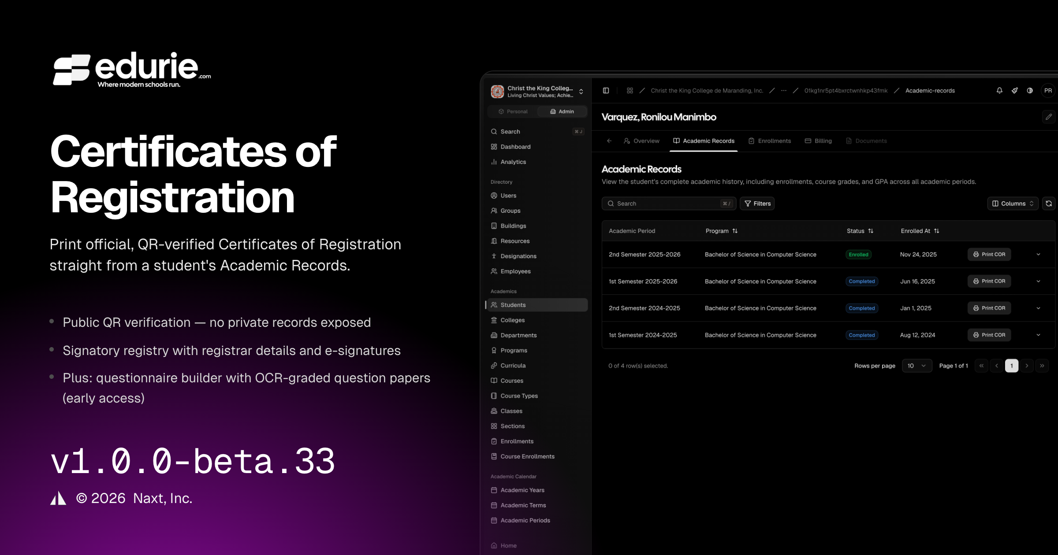Screen dimensions: 1058x555
Task: Open Departments in the sidebar
Action: pos(537,335)
